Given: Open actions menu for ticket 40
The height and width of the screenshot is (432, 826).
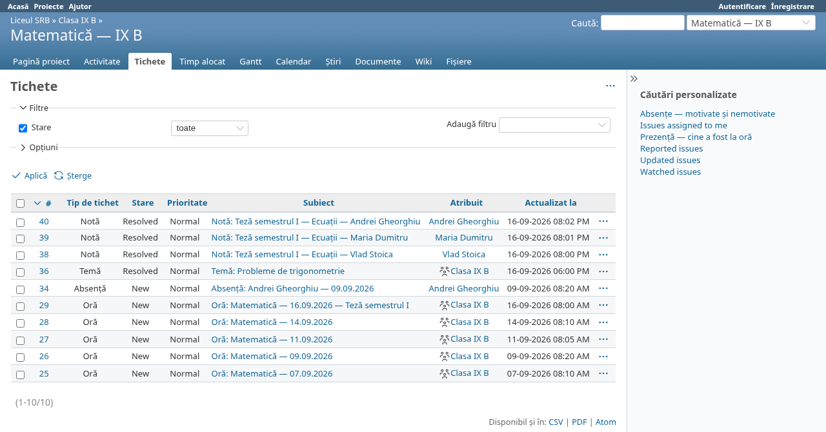Looking at the screenshot, I should pyautogui.click(x=603, y=221).
